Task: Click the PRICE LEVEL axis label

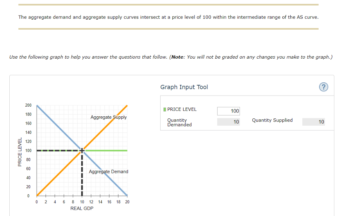Action: pyautogui.click(x=20, y=150)
